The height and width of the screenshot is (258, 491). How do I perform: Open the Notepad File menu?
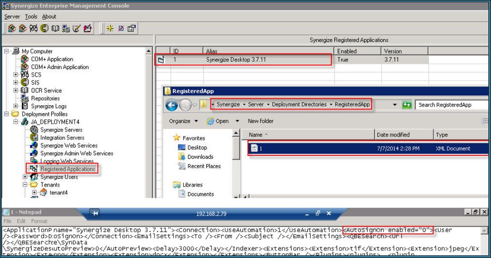tap(8, 221)
